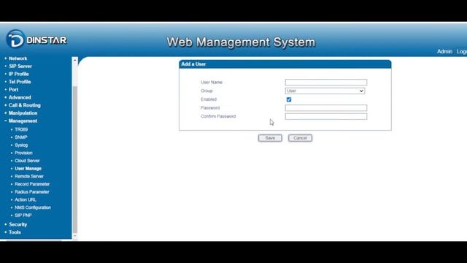Expand the Tel Profile menu

point(20,82)
